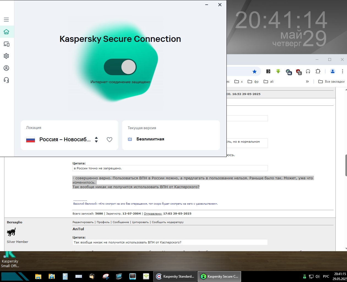This screenshot has width=347, height=282.
Task: Click the "Профиль" link in Bersaglio's post
Action: 103,222
